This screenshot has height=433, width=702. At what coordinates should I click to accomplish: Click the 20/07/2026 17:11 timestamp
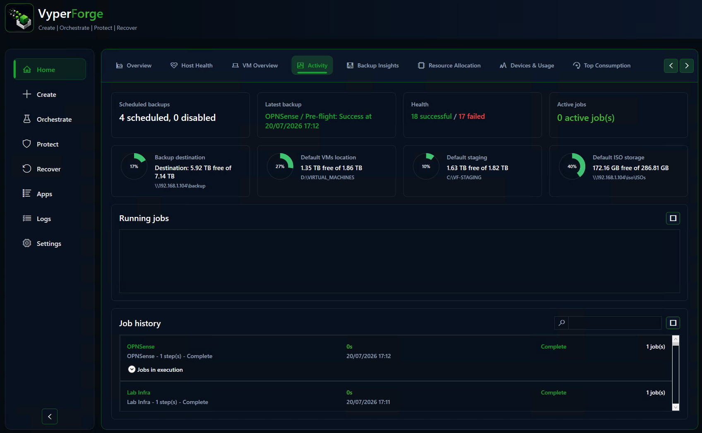click(368, 402)
